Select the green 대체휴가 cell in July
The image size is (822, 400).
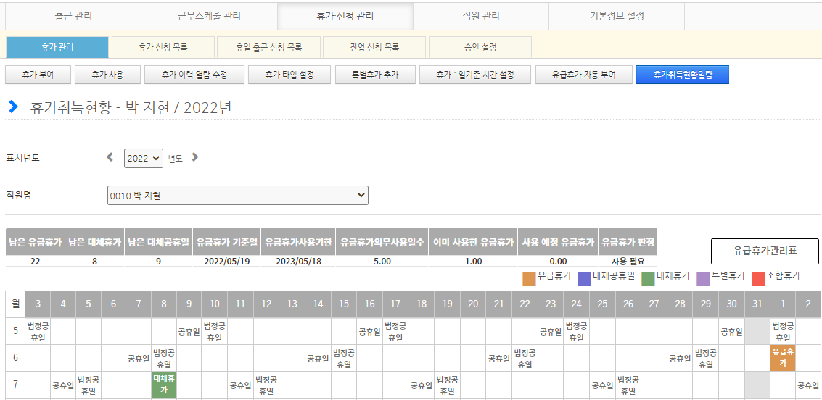click(164, 384)
